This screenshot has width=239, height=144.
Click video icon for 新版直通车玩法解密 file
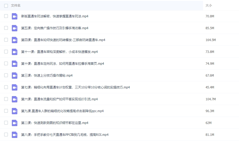point(14,16)
